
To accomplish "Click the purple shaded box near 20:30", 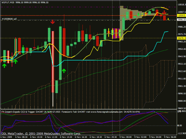I will (116, 33).
